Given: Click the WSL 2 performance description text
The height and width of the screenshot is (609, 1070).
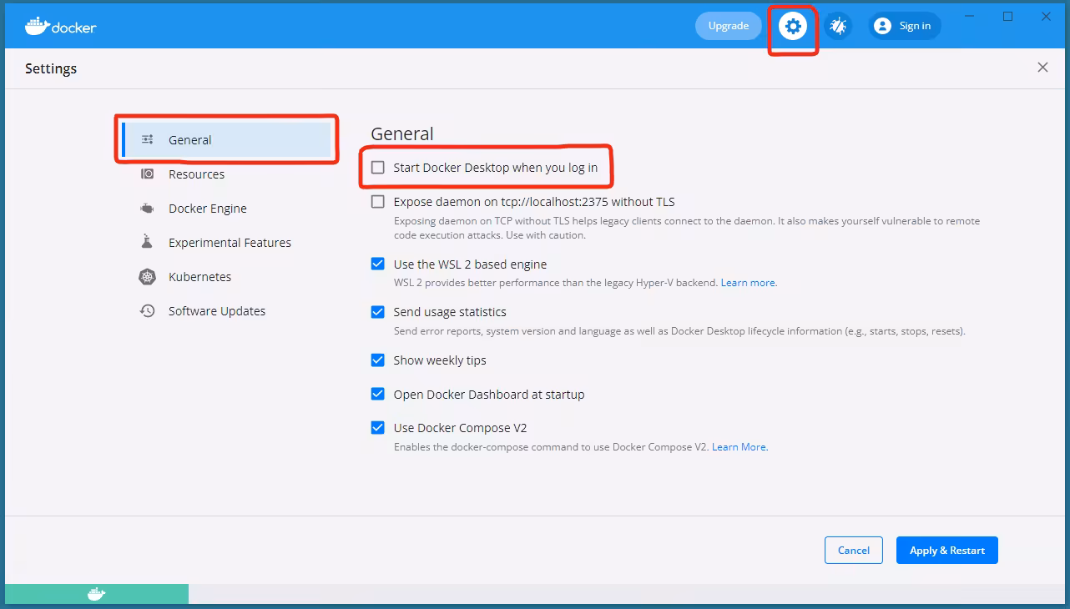Looking at the screenshot, I should click(x=556, y=283).
